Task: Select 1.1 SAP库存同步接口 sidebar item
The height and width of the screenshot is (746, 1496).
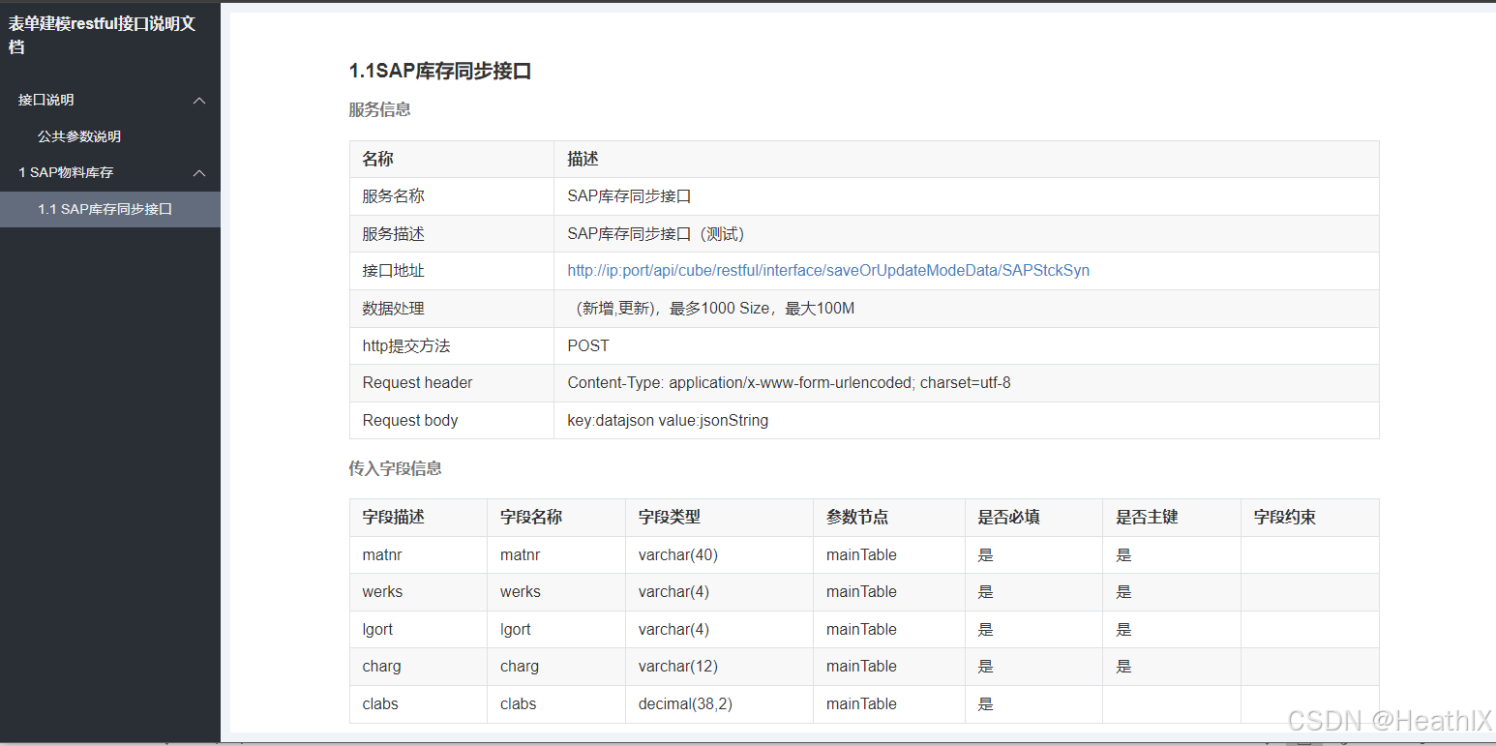Action: [110, 209]
